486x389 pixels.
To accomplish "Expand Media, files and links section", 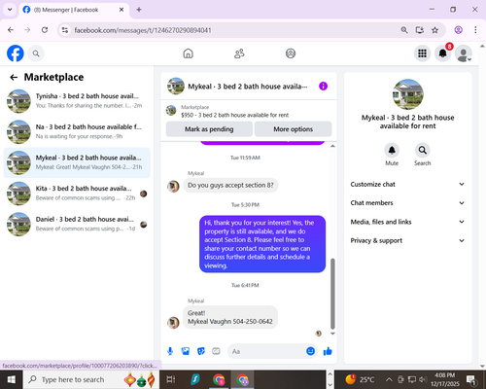I will pos(407,222).
